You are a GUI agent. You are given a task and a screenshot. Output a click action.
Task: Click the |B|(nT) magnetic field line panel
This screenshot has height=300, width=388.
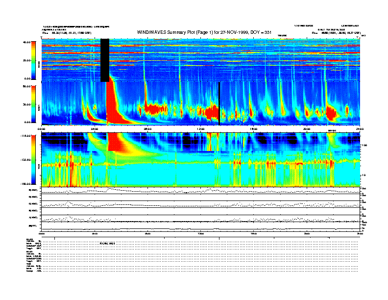pos(201,226)
